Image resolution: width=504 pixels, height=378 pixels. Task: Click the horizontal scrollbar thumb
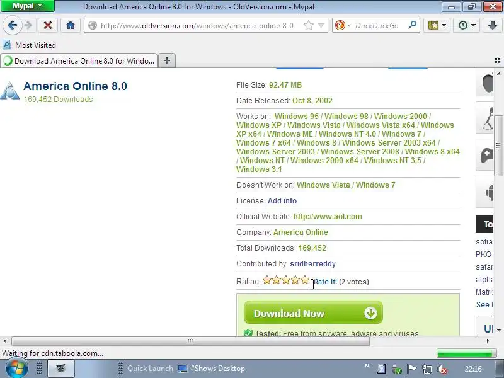tap(190, 341)
